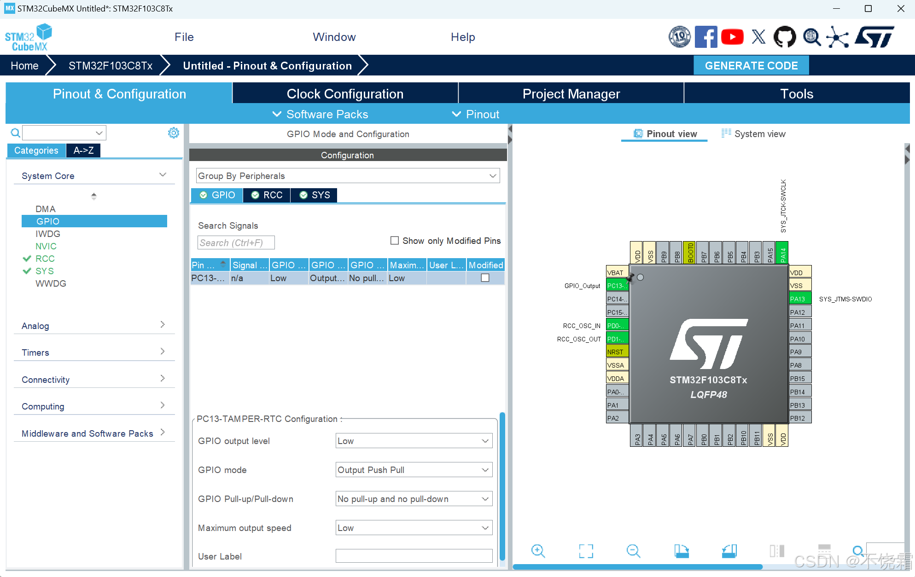Rotate the chip view clockwise

click(x=682, y=551)
